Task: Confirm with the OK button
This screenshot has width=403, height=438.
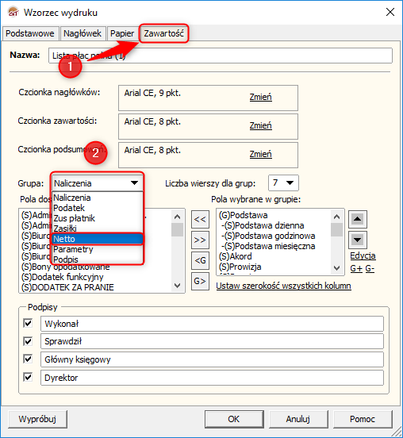Action: pos(234,419)
